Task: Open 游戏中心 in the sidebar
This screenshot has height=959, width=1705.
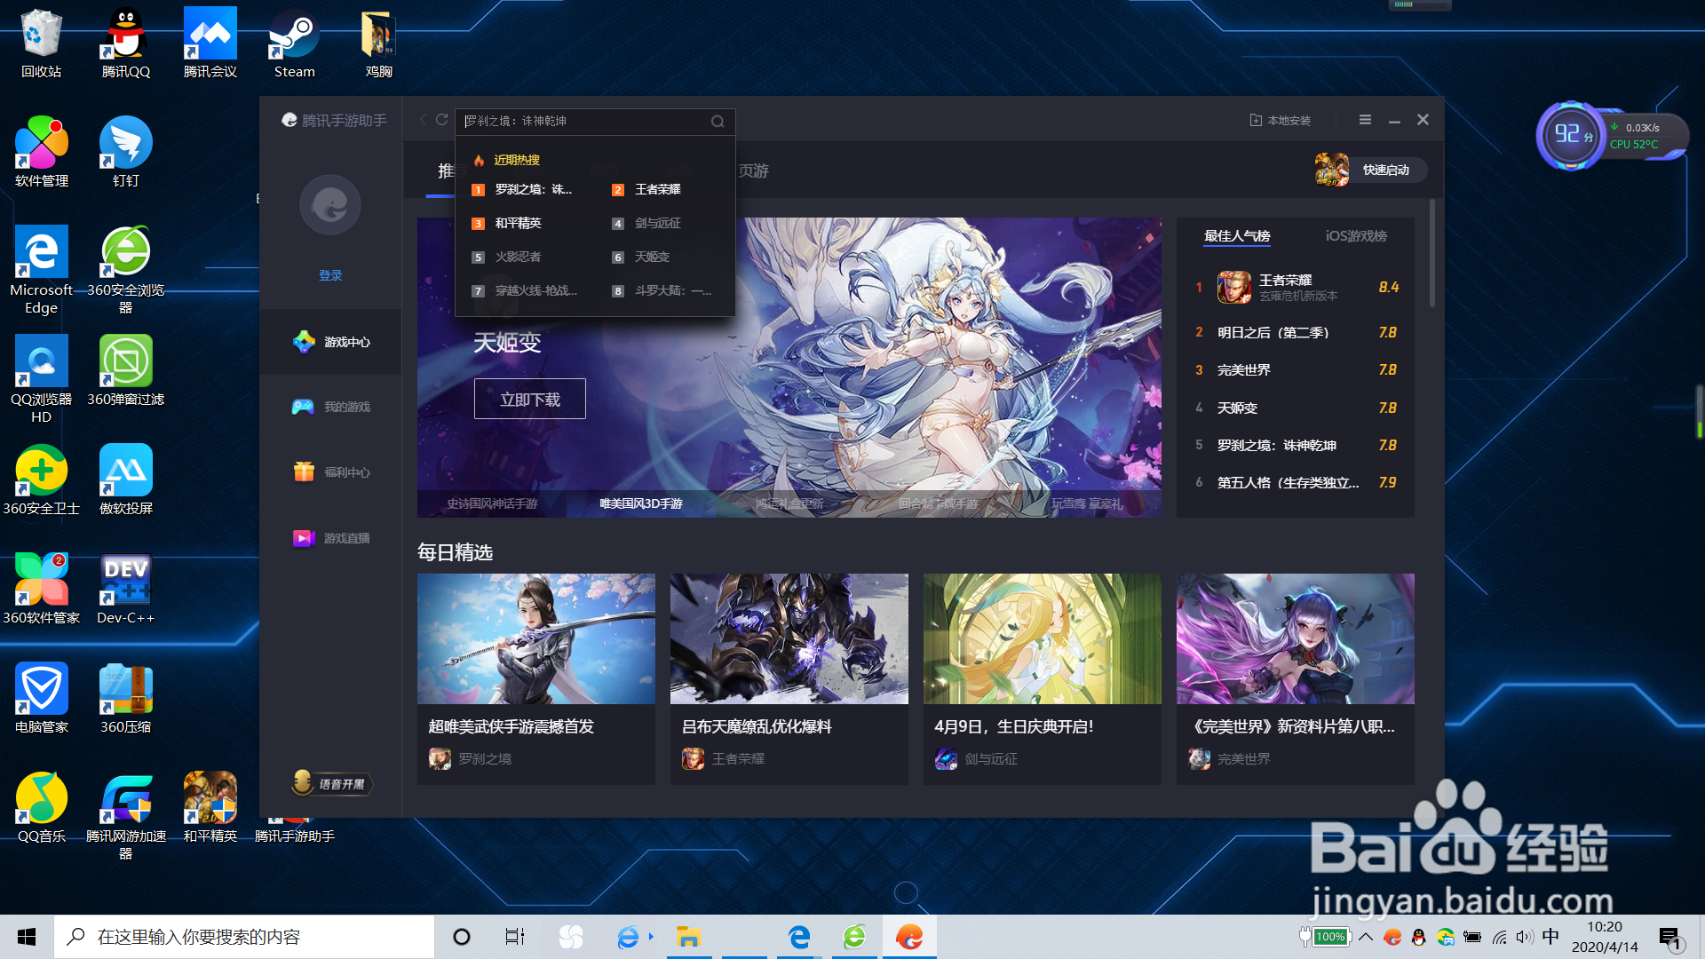Action: click(x=330, y=342)
